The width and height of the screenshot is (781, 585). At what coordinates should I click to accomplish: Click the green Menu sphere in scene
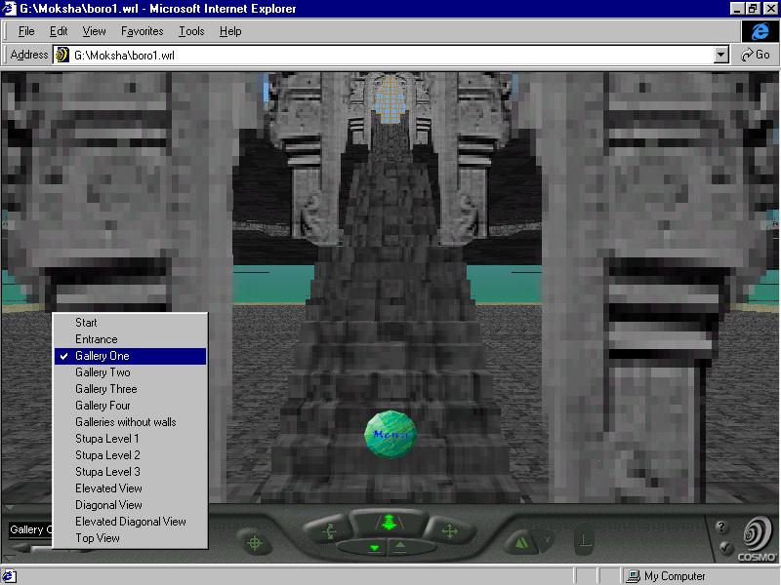(x=390, y=434)
